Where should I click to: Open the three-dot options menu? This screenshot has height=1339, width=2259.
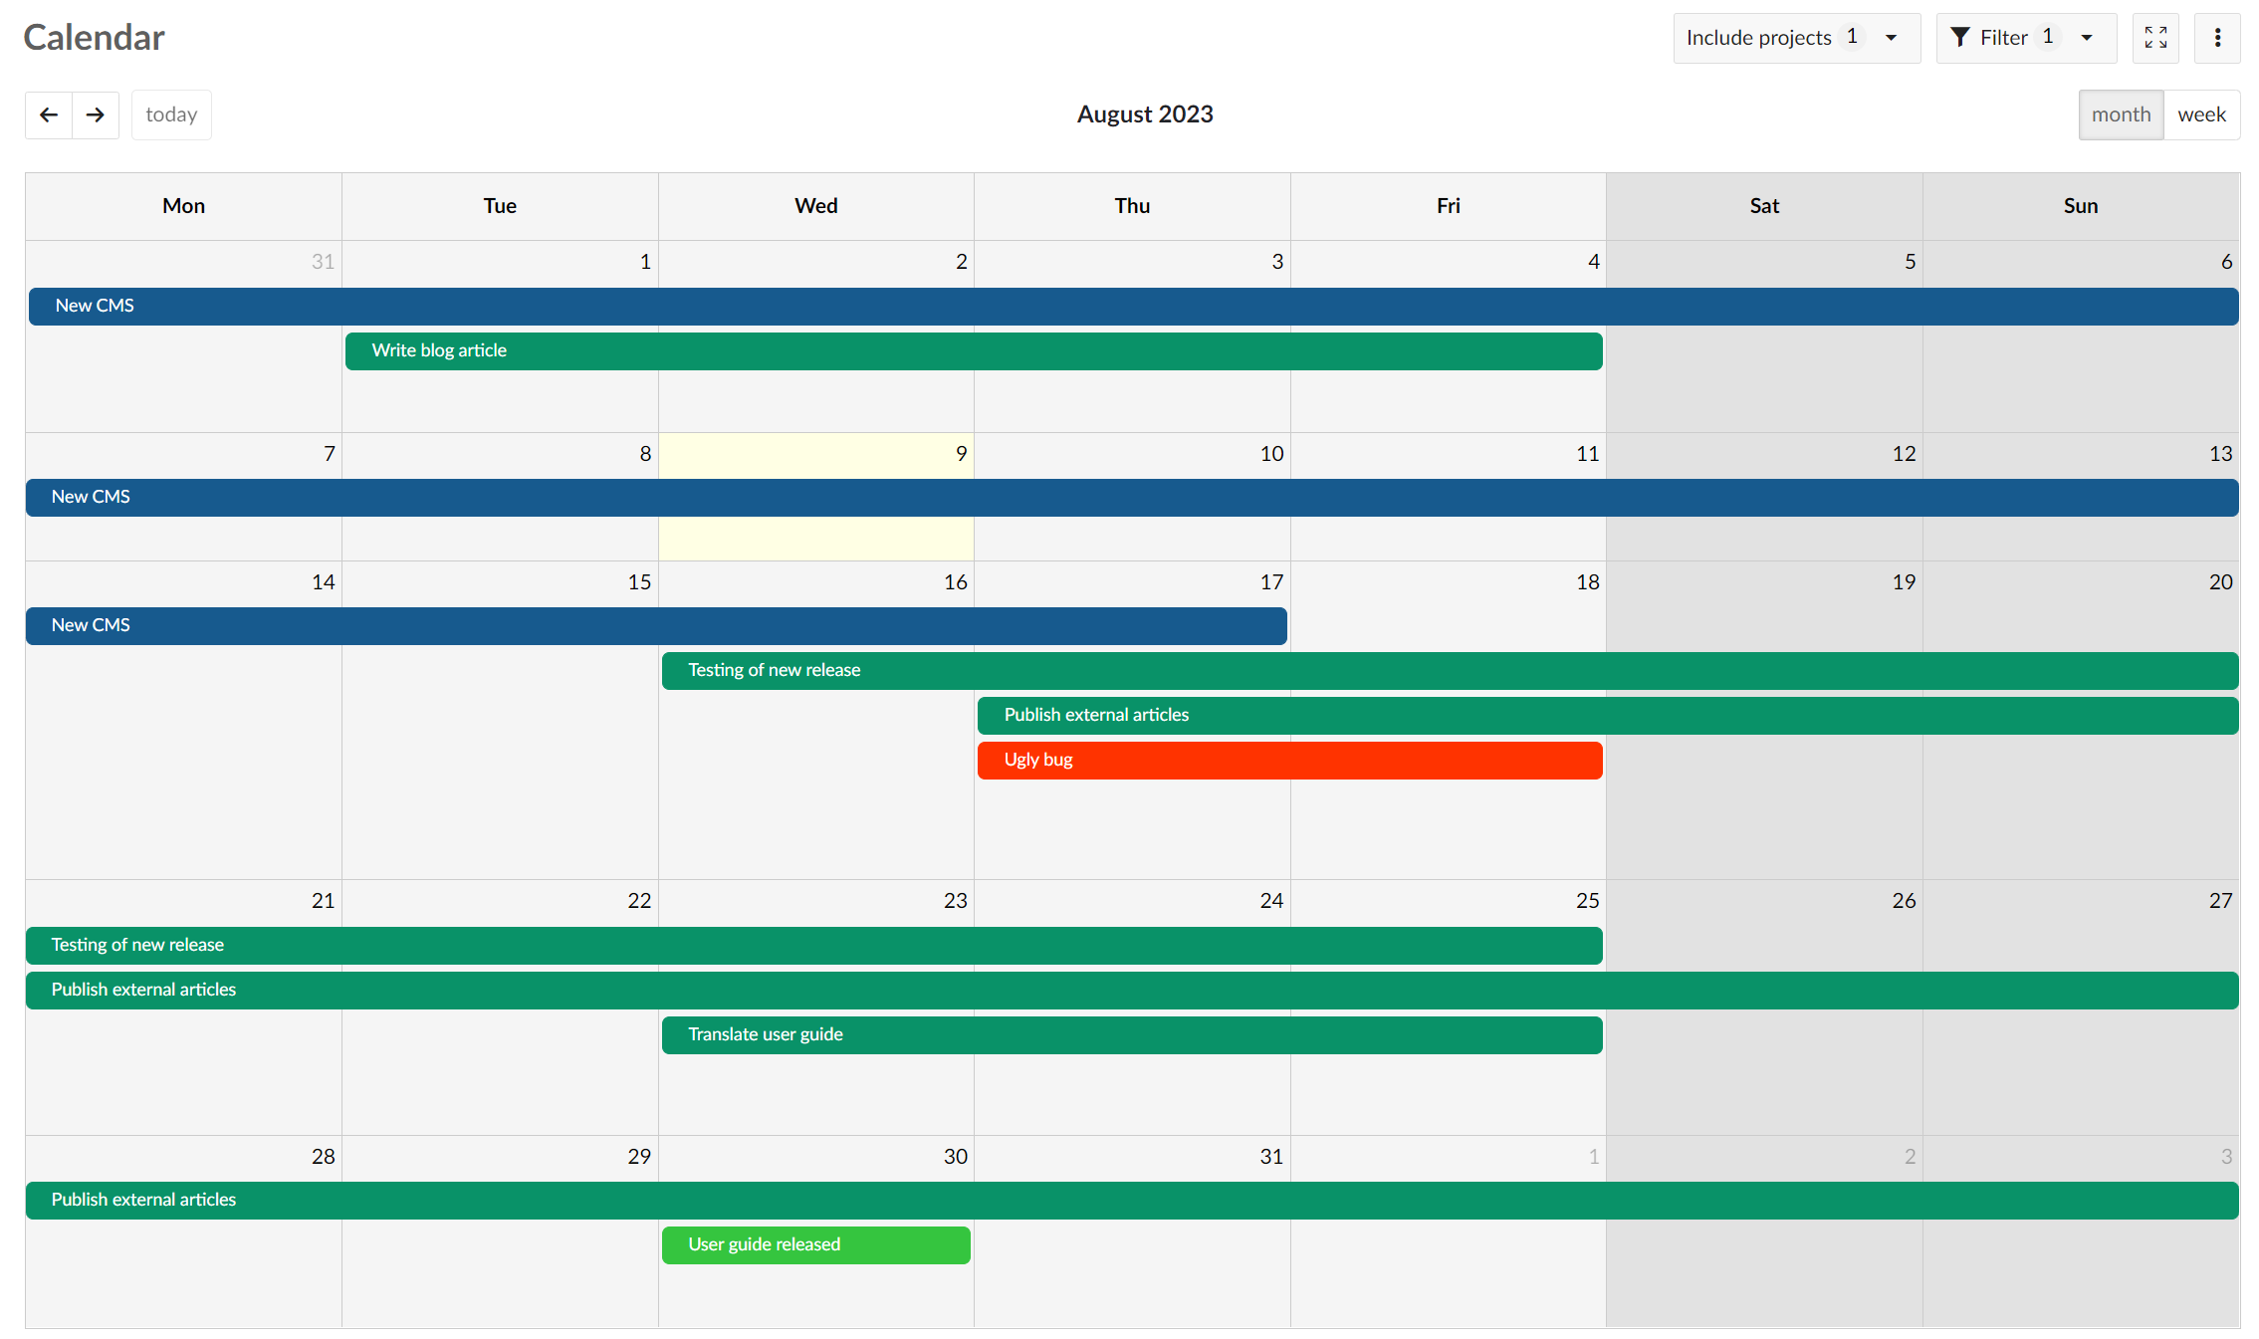[2217, 37]
